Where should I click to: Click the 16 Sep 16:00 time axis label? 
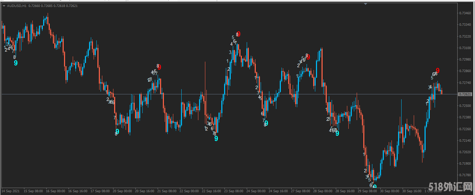[x=78, y=191]
